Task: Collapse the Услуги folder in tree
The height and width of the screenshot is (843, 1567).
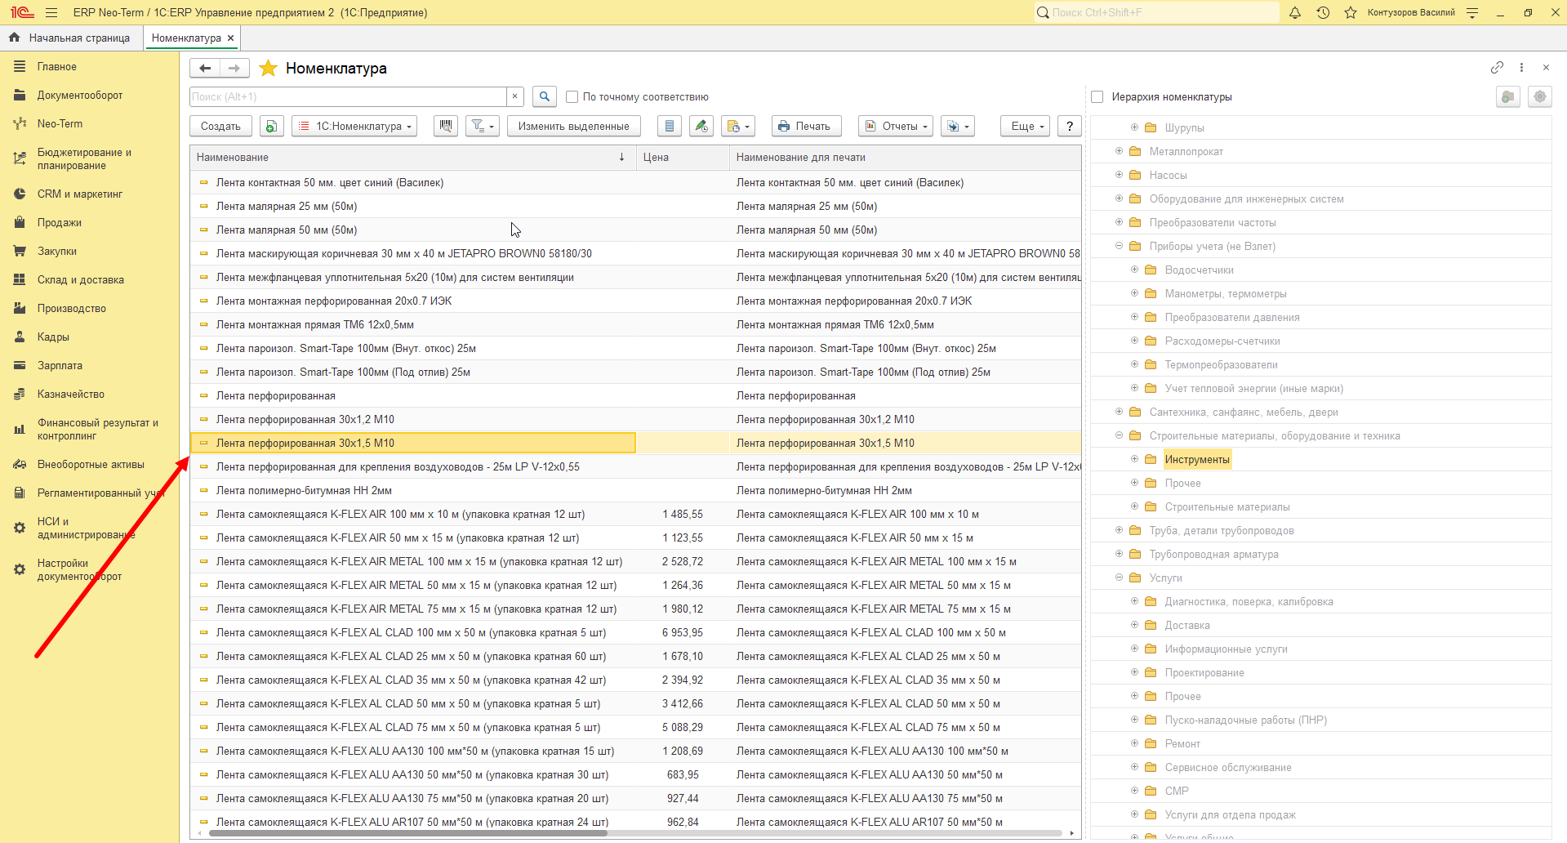Action: (1119, 578)
